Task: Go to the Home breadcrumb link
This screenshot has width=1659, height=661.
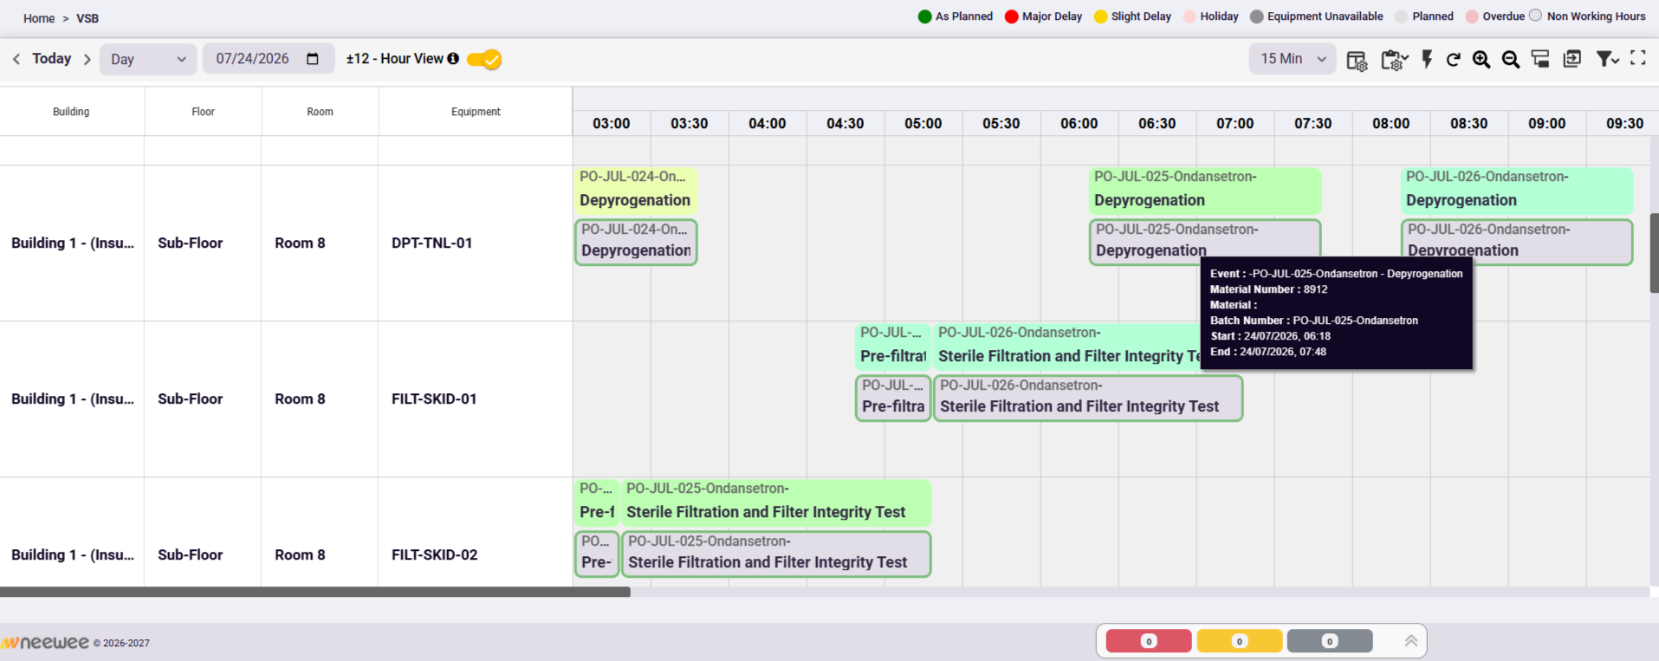Action: click(39, 18)
